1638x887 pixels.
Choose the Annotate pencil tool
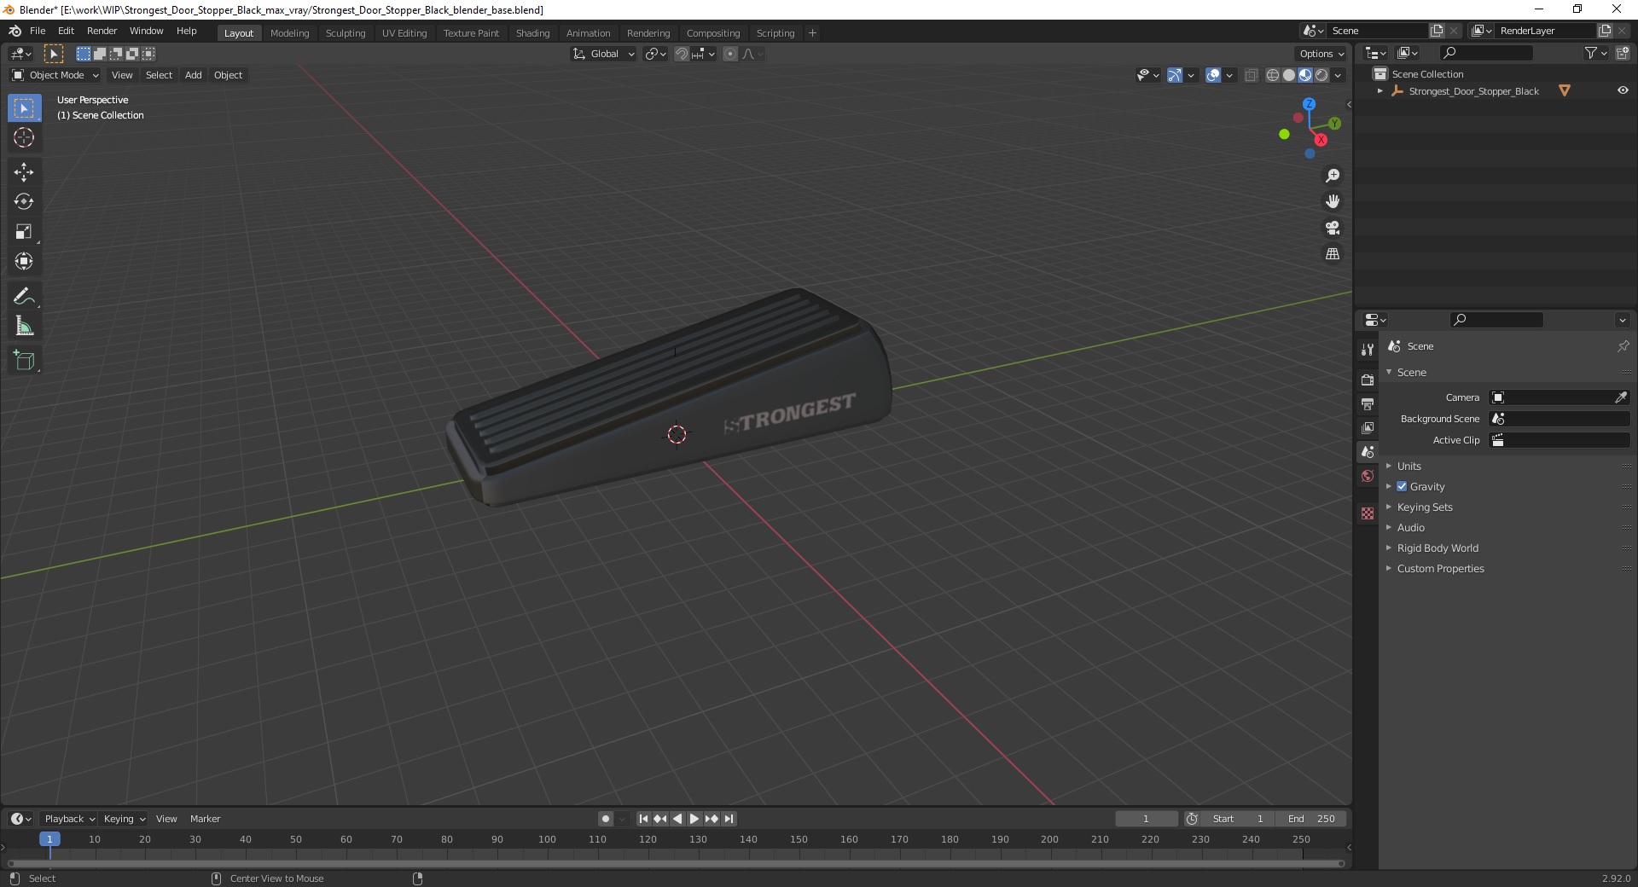point(24,297)
